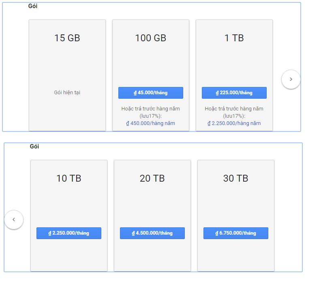The height and width of the screenshot is (286, 321).
Task: Click the 10 TB plan card heading
Action: 69,178
